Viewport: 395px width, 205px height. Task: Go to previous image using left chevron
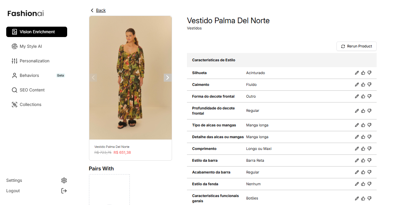tap(93, 78)
